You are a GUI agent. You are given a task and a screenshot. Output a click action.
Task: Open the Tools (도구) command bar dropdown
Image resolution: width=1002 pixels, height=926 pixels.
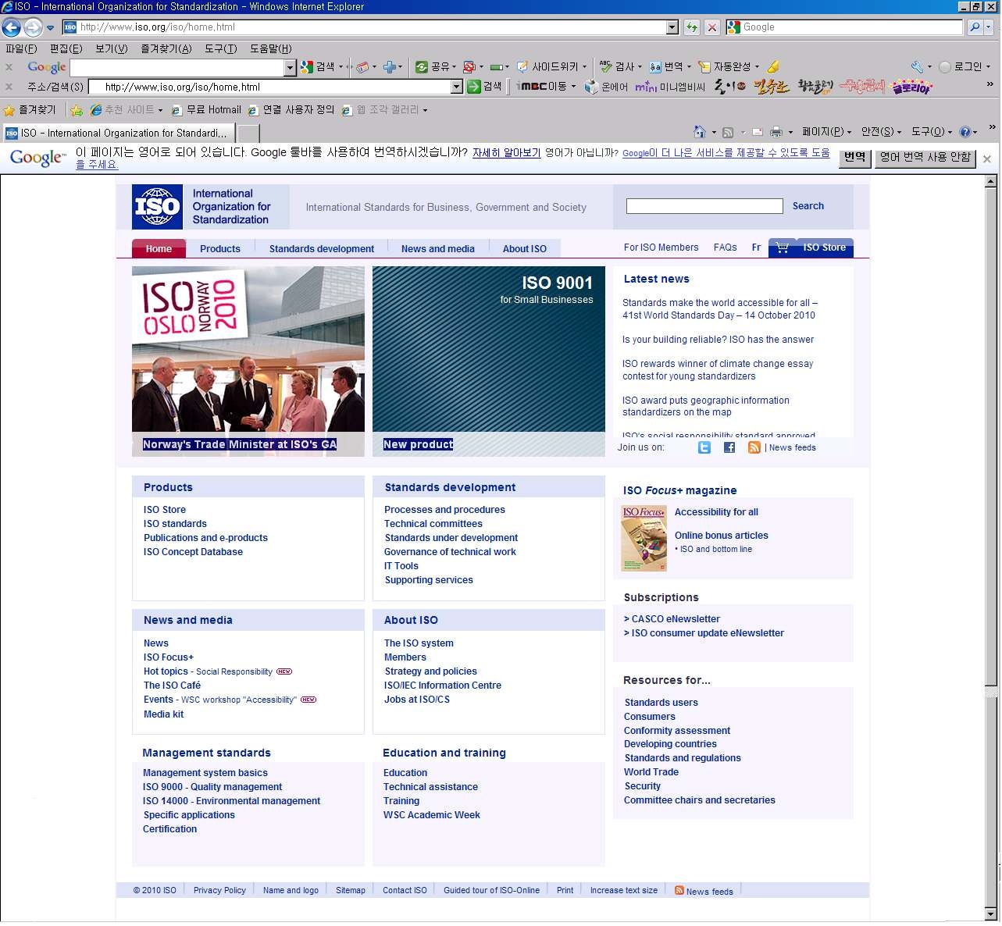[931, 132]
